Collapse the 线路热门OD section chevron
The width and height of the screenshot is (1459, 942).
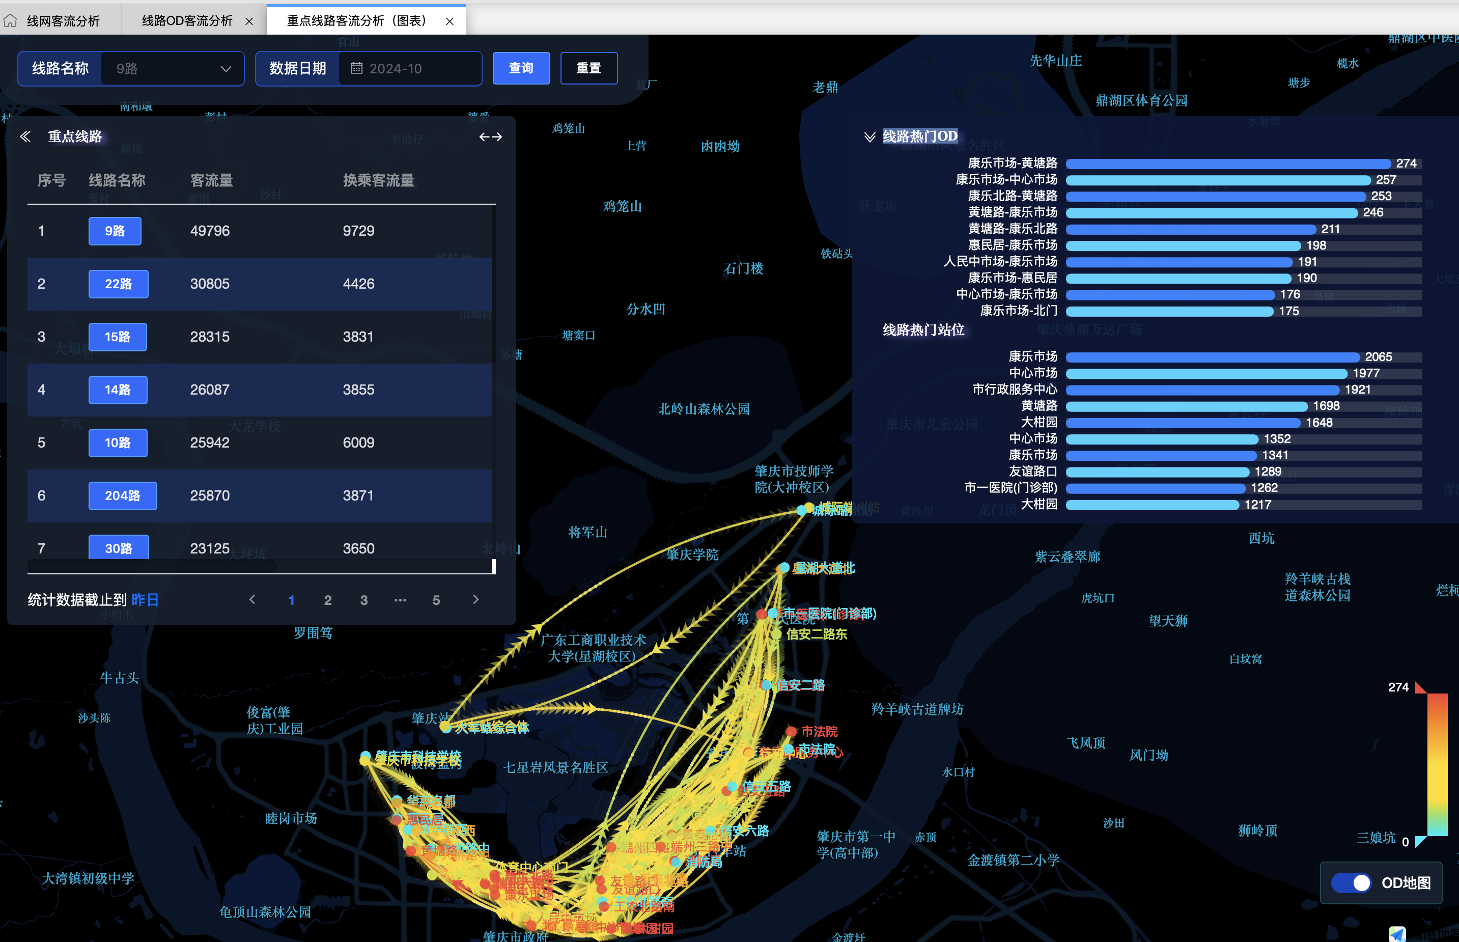(x=869, y=136)
